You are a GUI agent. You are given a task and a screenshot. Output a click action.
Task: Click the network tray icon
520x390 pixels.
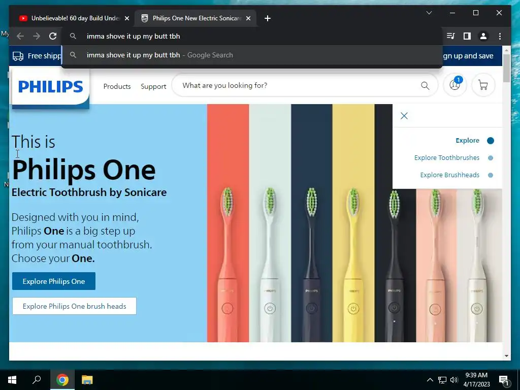(x=442, y=380)
